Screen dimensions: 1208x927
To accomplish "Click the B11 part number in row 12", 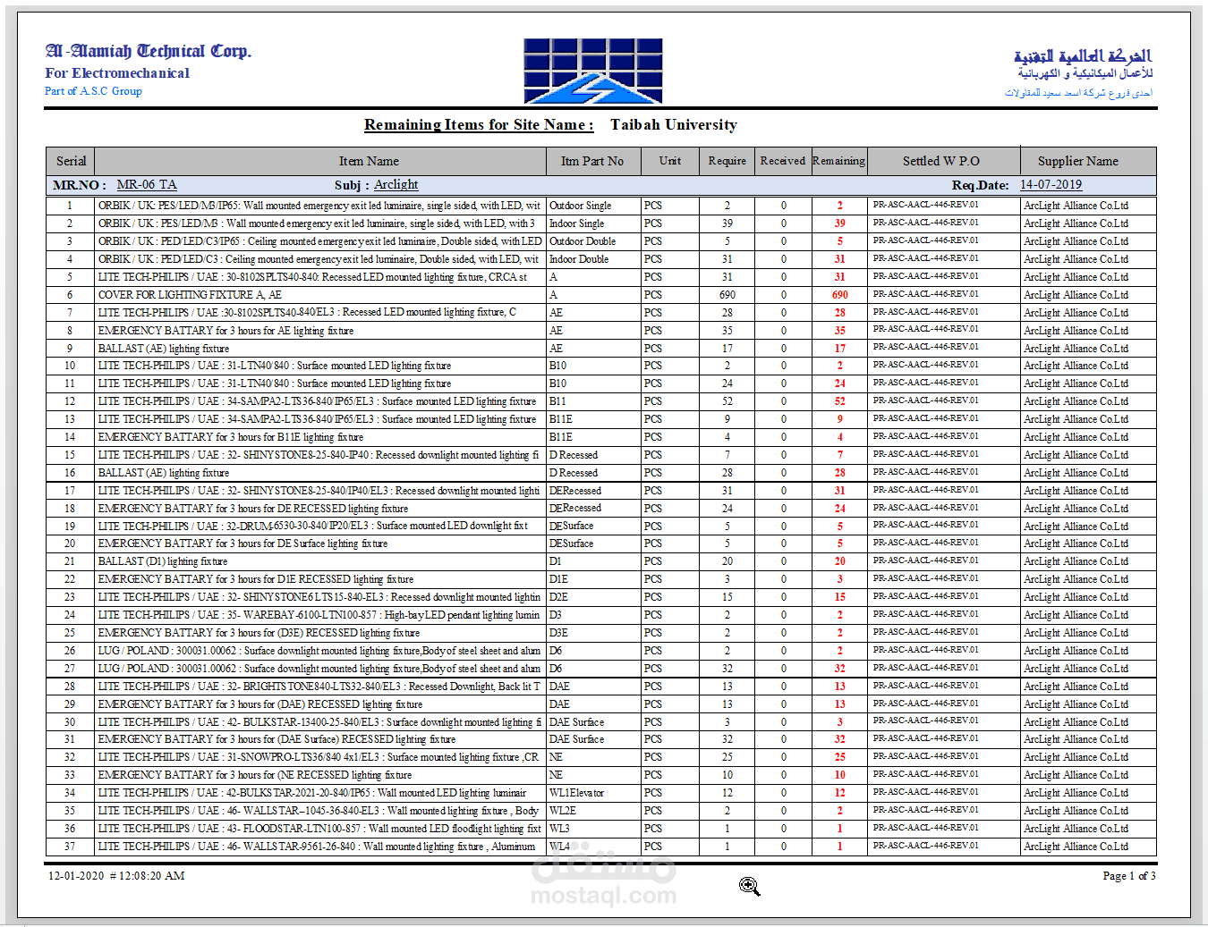I will (x=557, y=401).
